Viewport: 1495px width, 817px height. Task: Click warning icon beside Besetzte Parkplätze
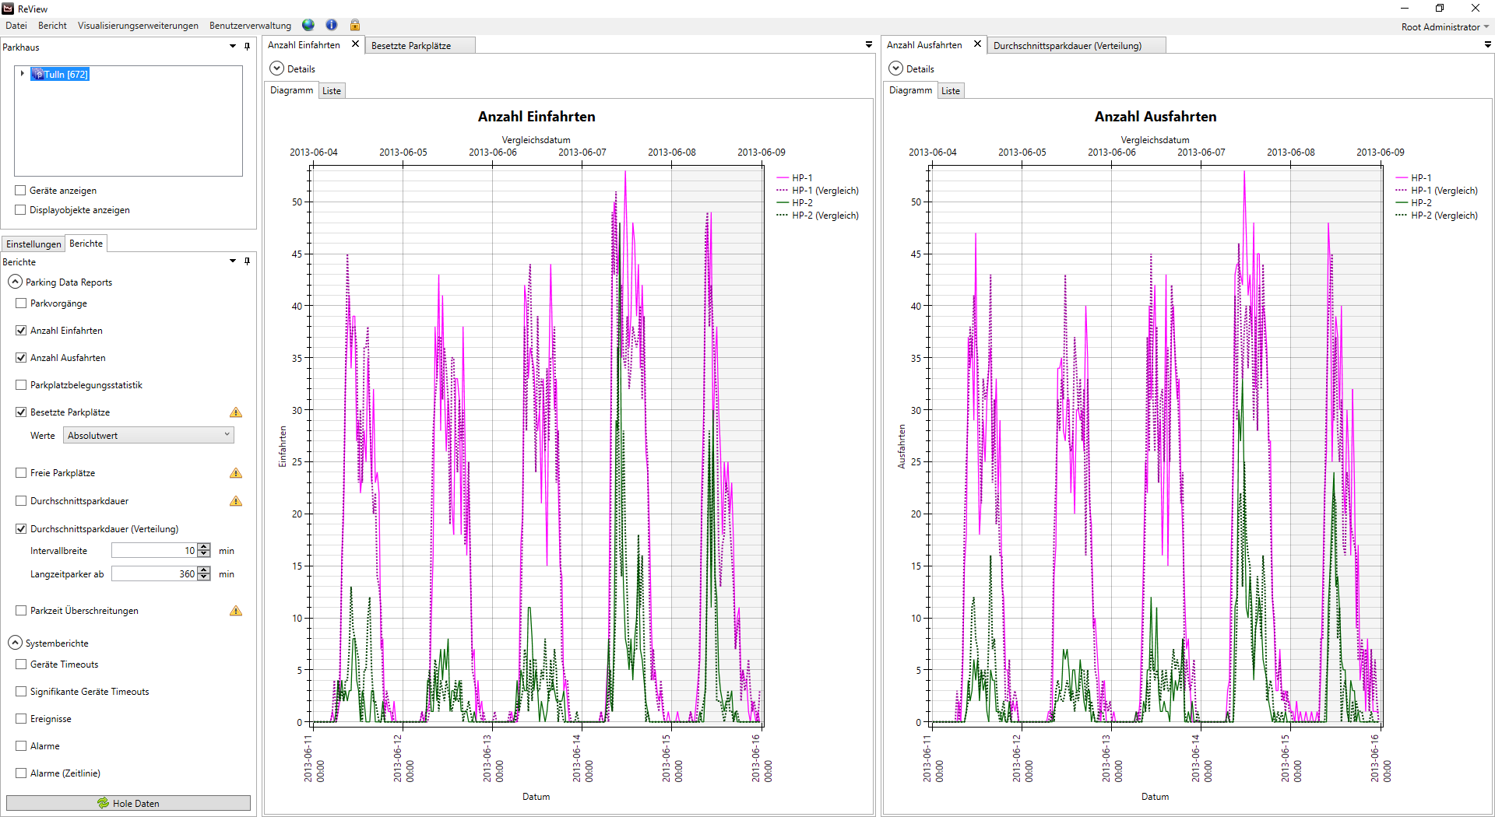[x=236, y=412]
